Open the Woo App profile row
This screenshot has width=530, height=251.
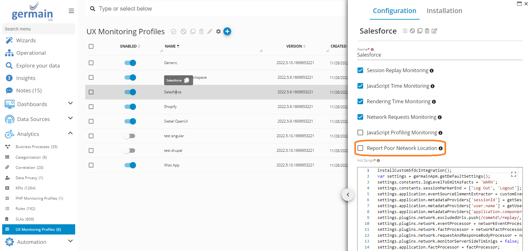pyautogui.click(x=172, y=165)
